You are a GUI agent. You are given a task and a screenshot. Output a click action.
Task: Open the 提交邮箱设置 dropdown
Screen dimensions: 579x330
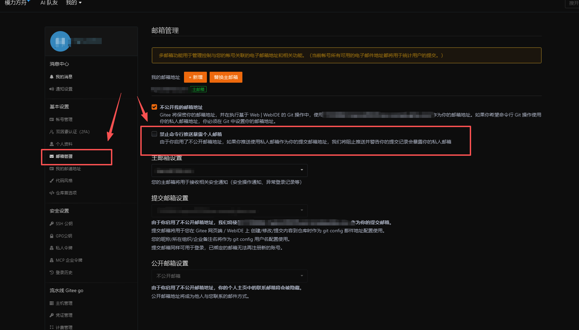[229, 211]
